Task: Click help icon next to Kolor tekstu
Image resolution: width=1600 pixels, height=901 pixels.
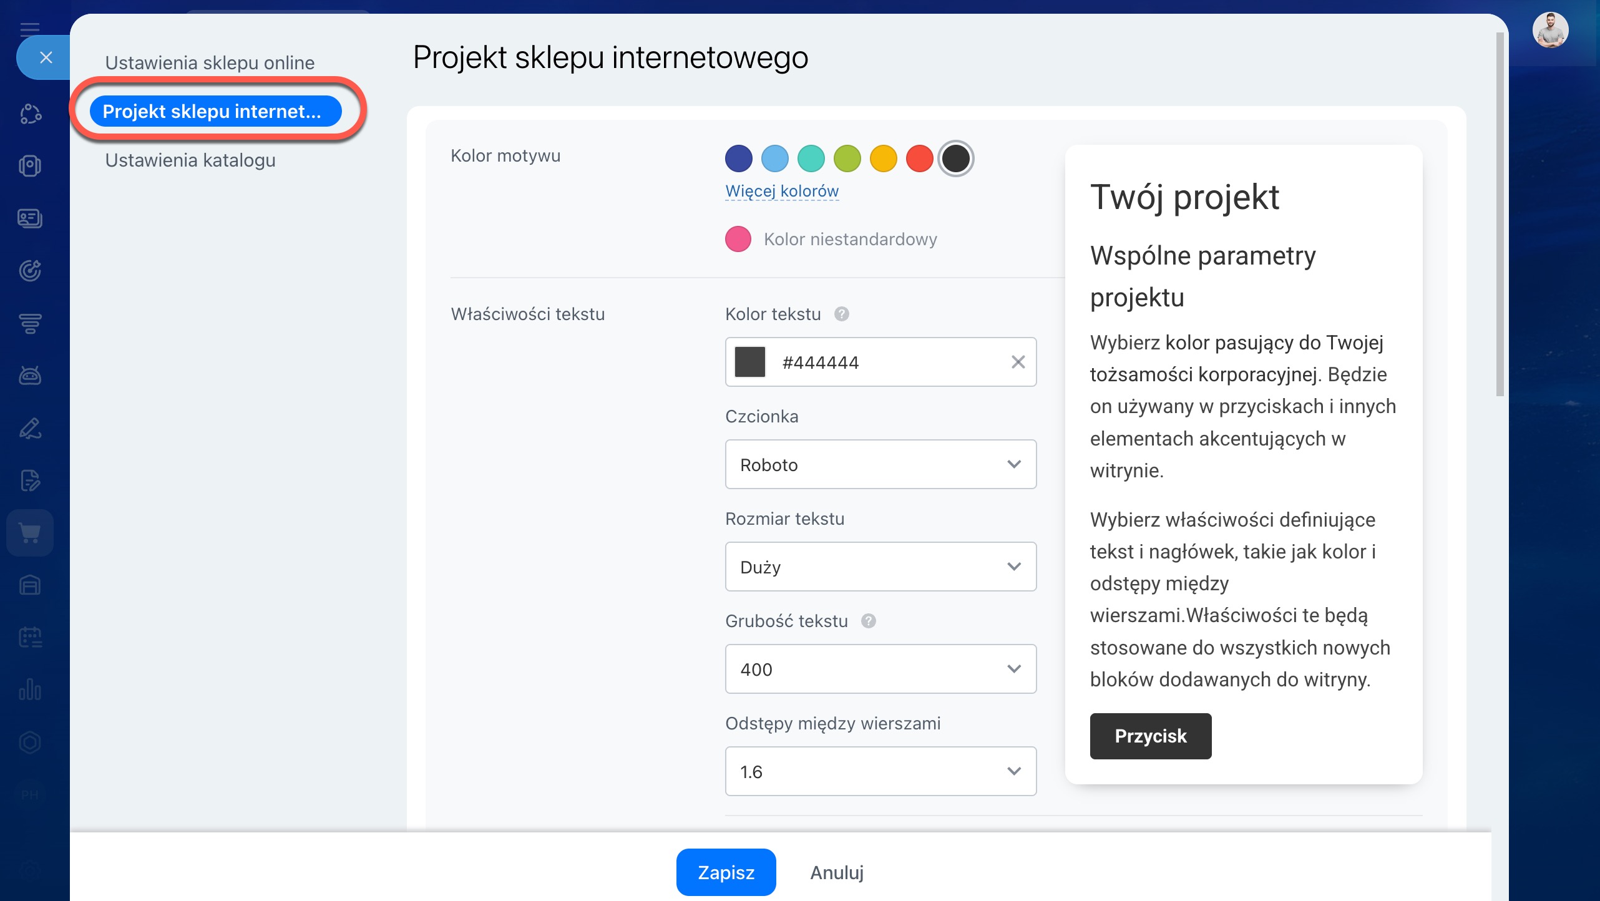Action: [x=841, y=314]
